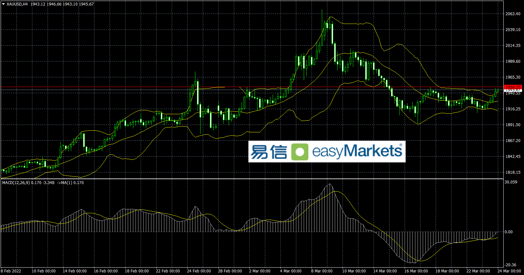Viewport: 524px width, 275px height.
Task: Click the 14 Mar 00:00 time label
Action: [385, 271]
